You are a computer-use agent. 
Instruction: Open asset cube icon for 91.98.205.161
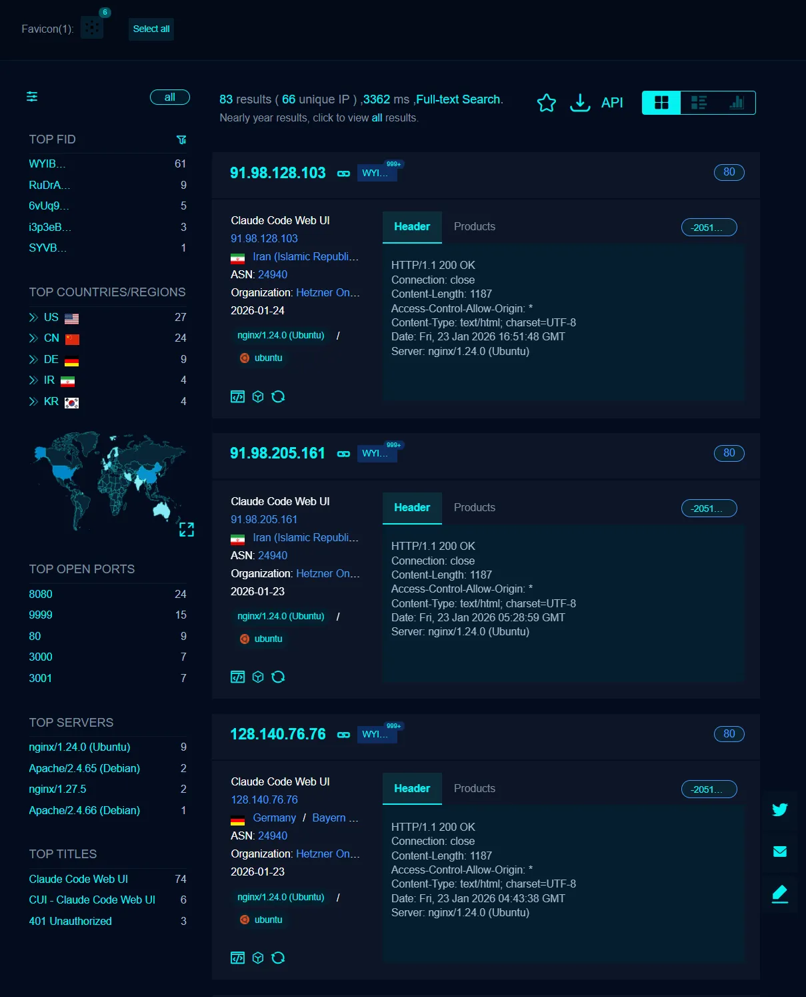coord(258,677)
